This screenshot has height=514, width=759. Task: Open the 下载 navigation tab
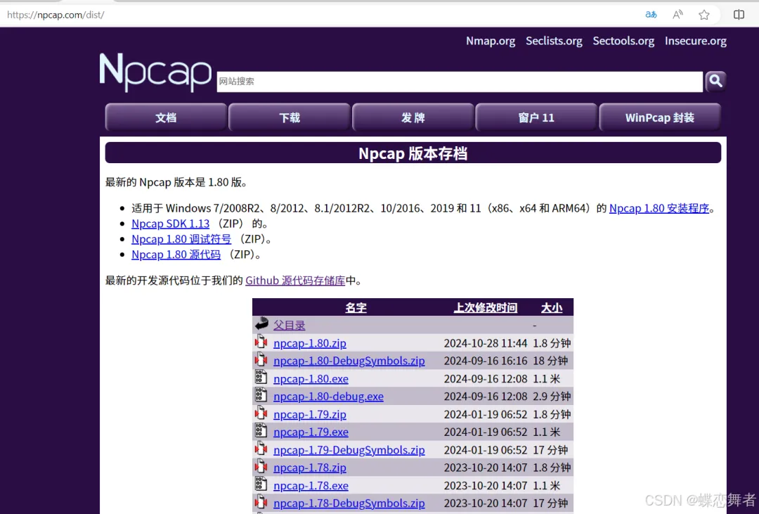(x=290, y=117)
